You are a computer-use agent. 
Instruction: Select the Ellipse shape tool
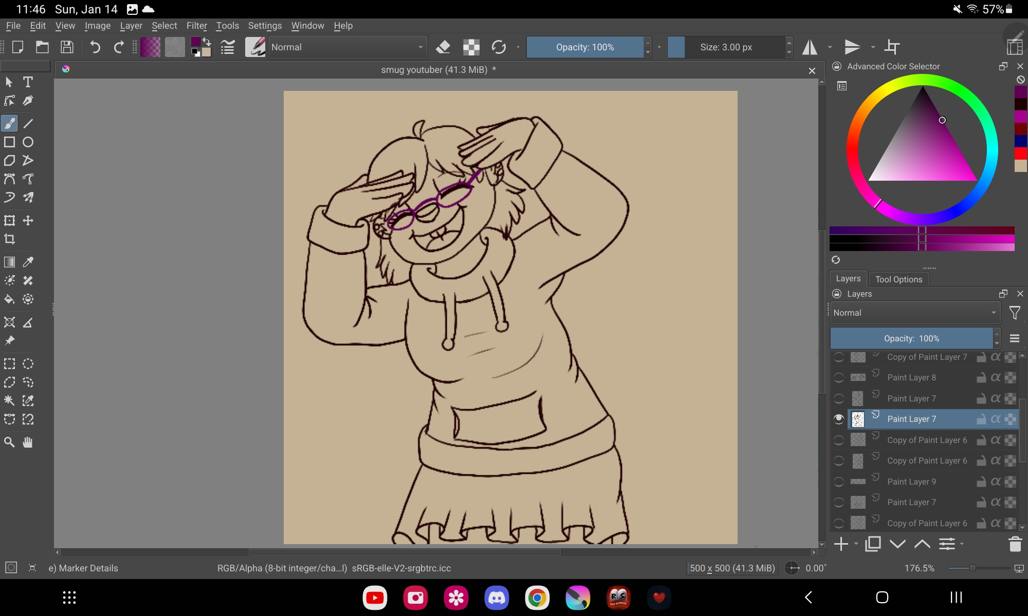(x=28, y=142)
